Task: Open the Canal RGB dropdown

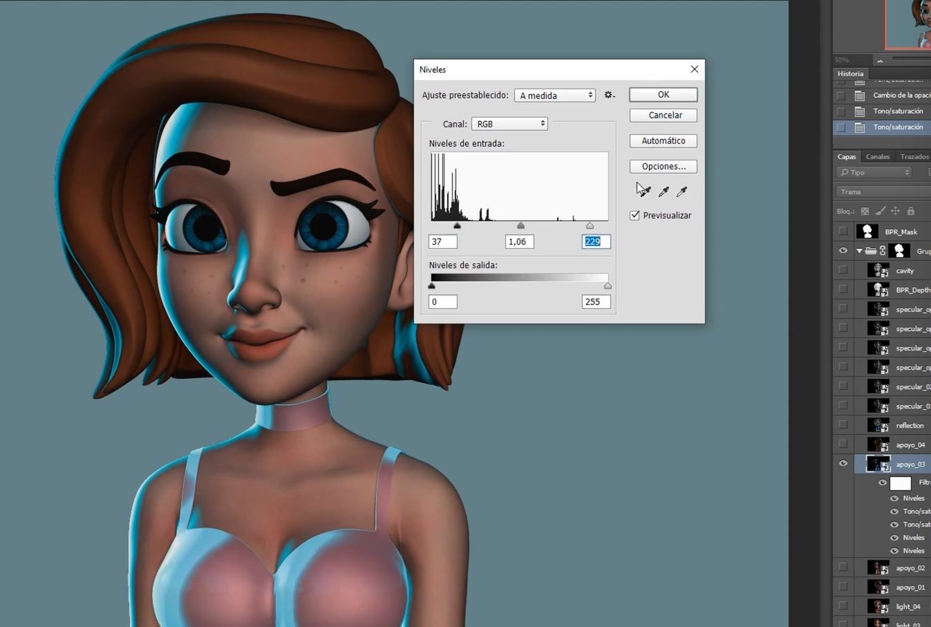Action: pyautogui.click(x=510, y=124)
